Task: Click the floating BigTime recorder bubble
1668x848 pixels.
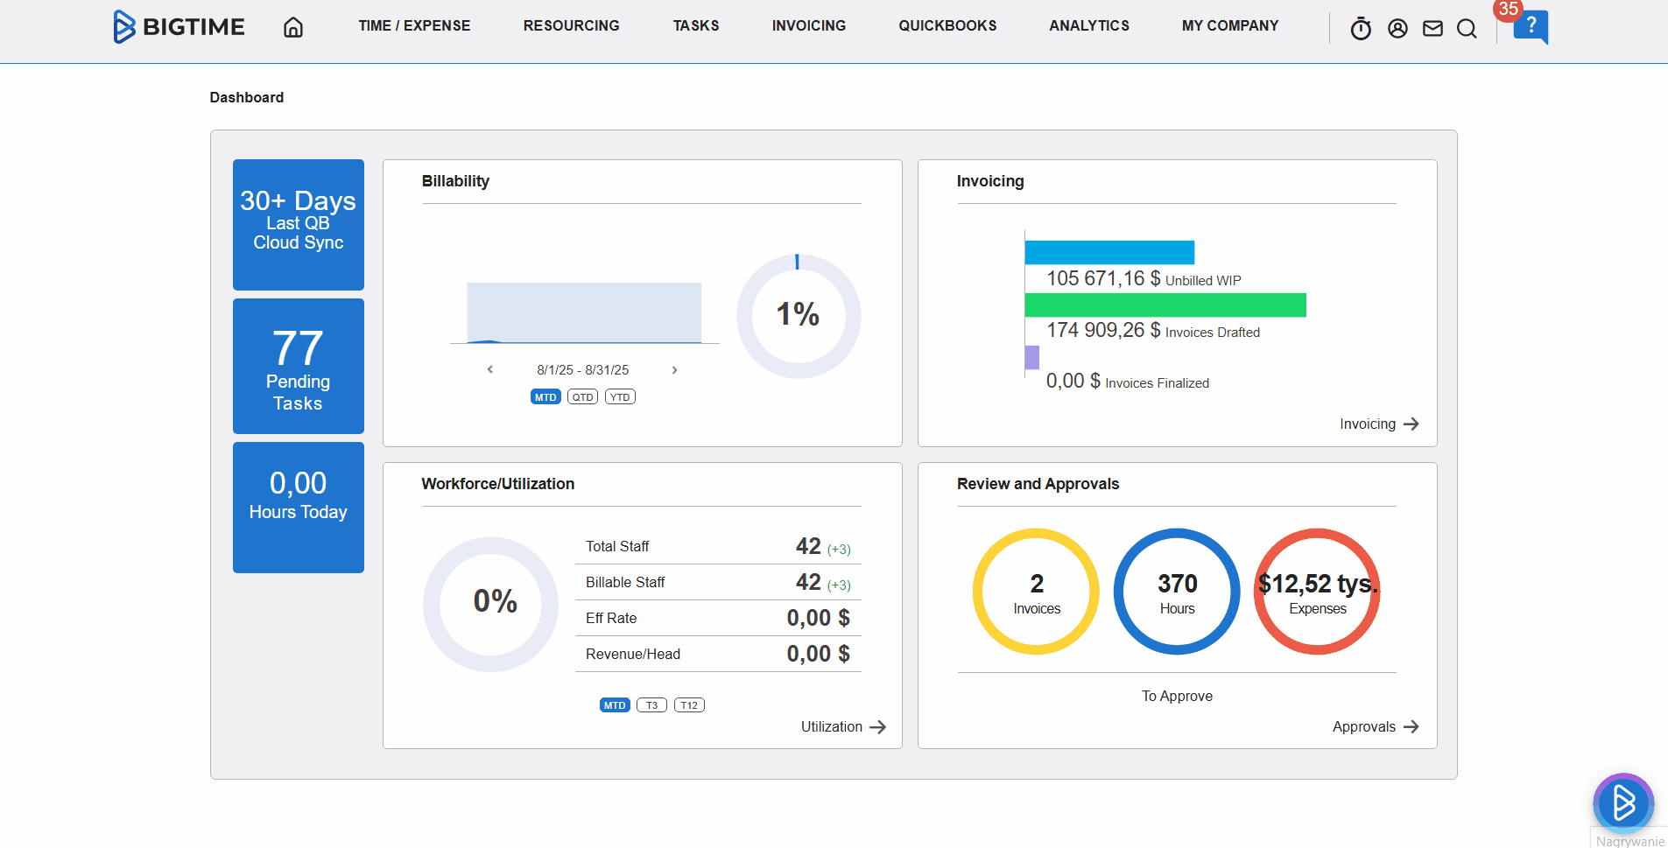Action: click(x=1622, y=802)
